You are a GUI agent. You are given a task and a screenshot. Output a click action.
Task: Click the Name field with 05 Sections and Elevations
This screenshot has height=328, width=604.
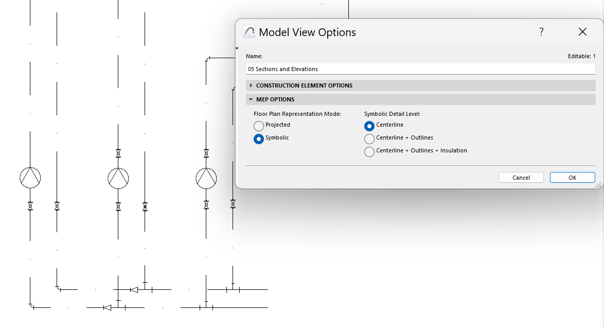[420, 69]
